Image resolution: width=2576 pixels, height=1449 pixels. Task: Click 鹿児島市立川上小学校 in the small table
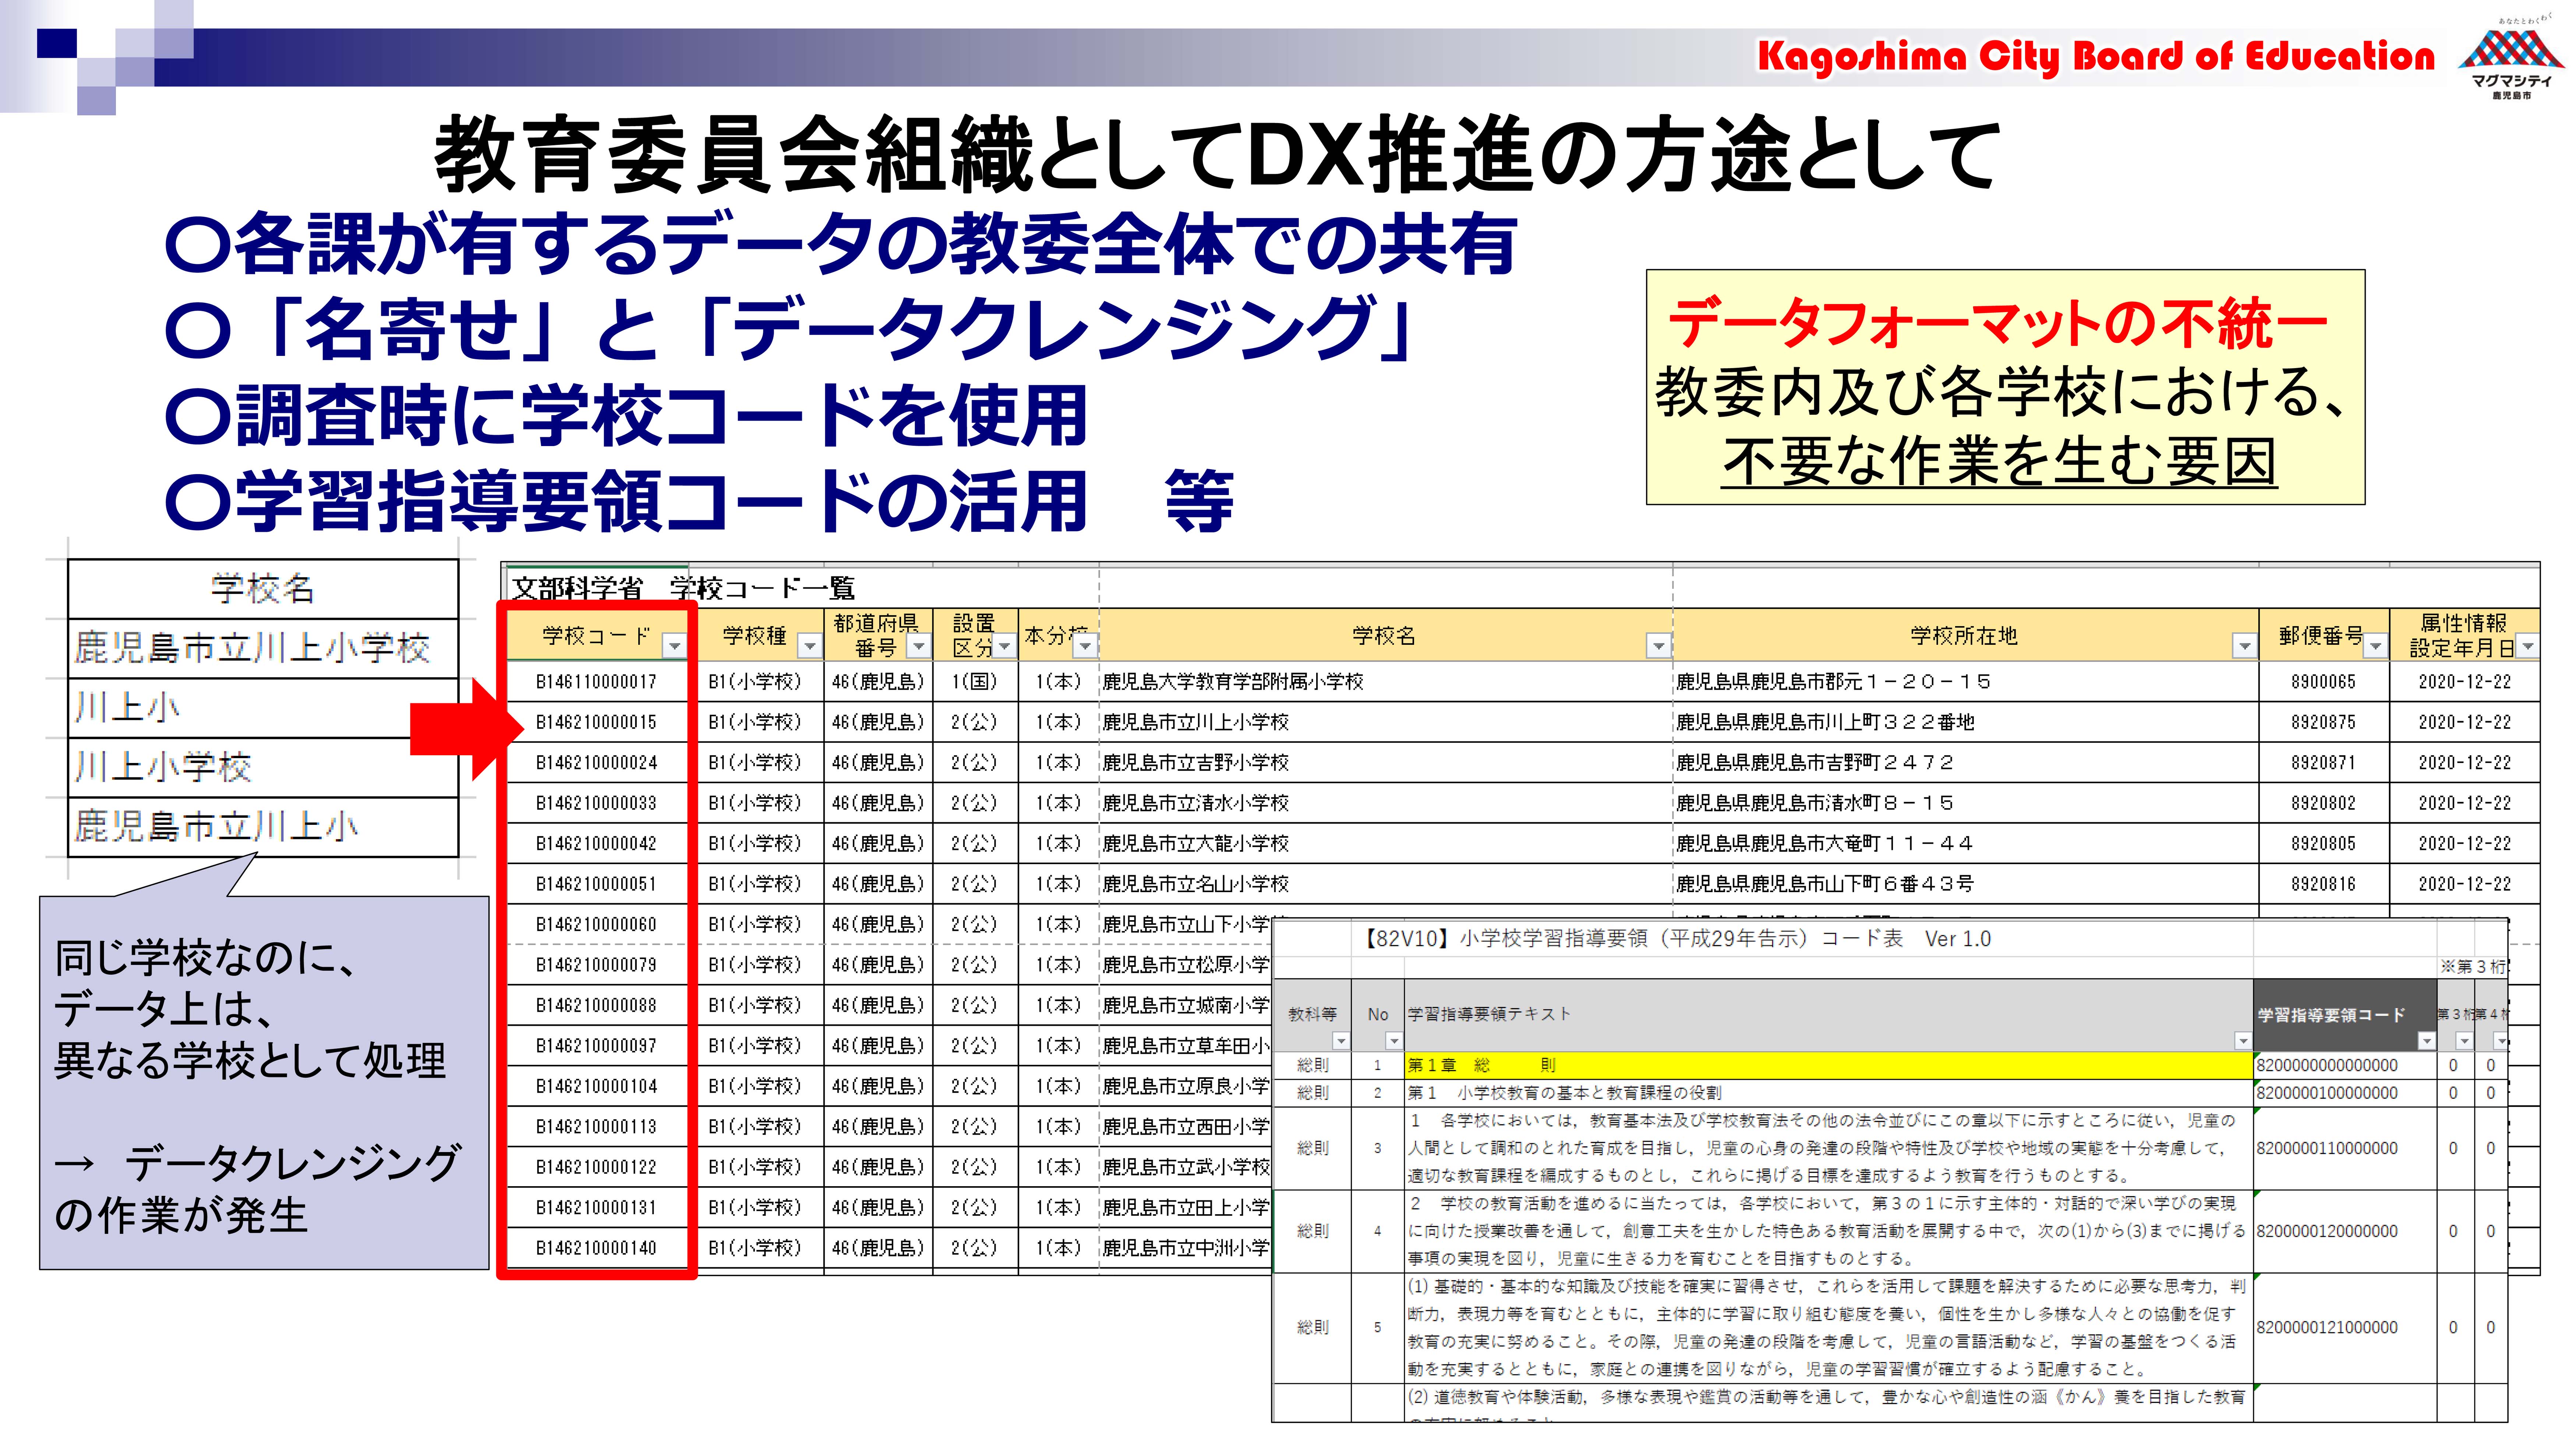click(263, 648)
